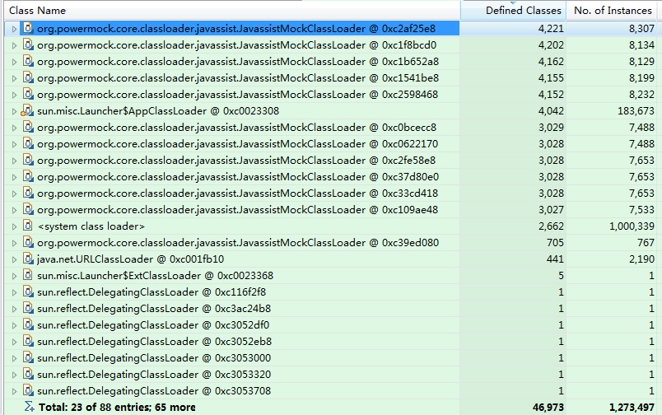This screenshot has height=415, width=662.
Task: Select row JavassistMockClassLoader @ 0xc0bcecc8
Action: 330,127
